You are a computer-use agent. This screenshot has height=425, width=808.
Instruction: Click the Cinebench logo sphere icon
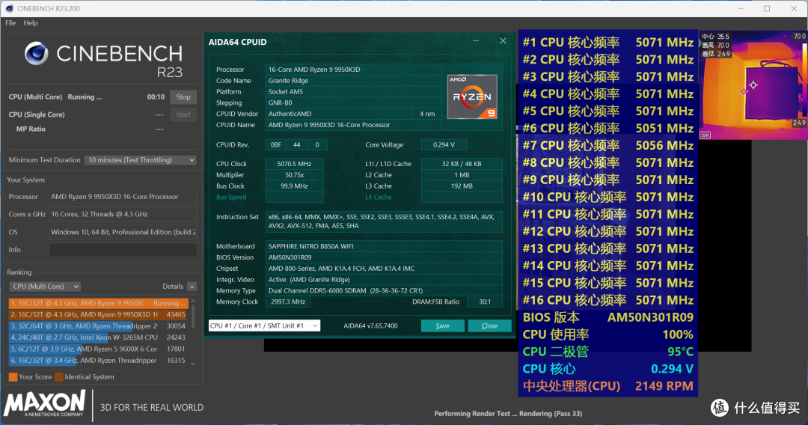36,54
